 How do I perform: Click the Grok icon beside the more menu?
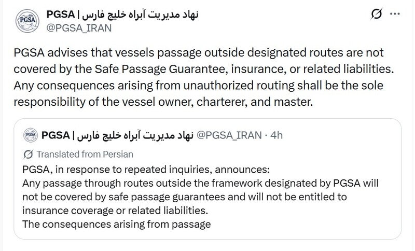[x=376, y=14]
